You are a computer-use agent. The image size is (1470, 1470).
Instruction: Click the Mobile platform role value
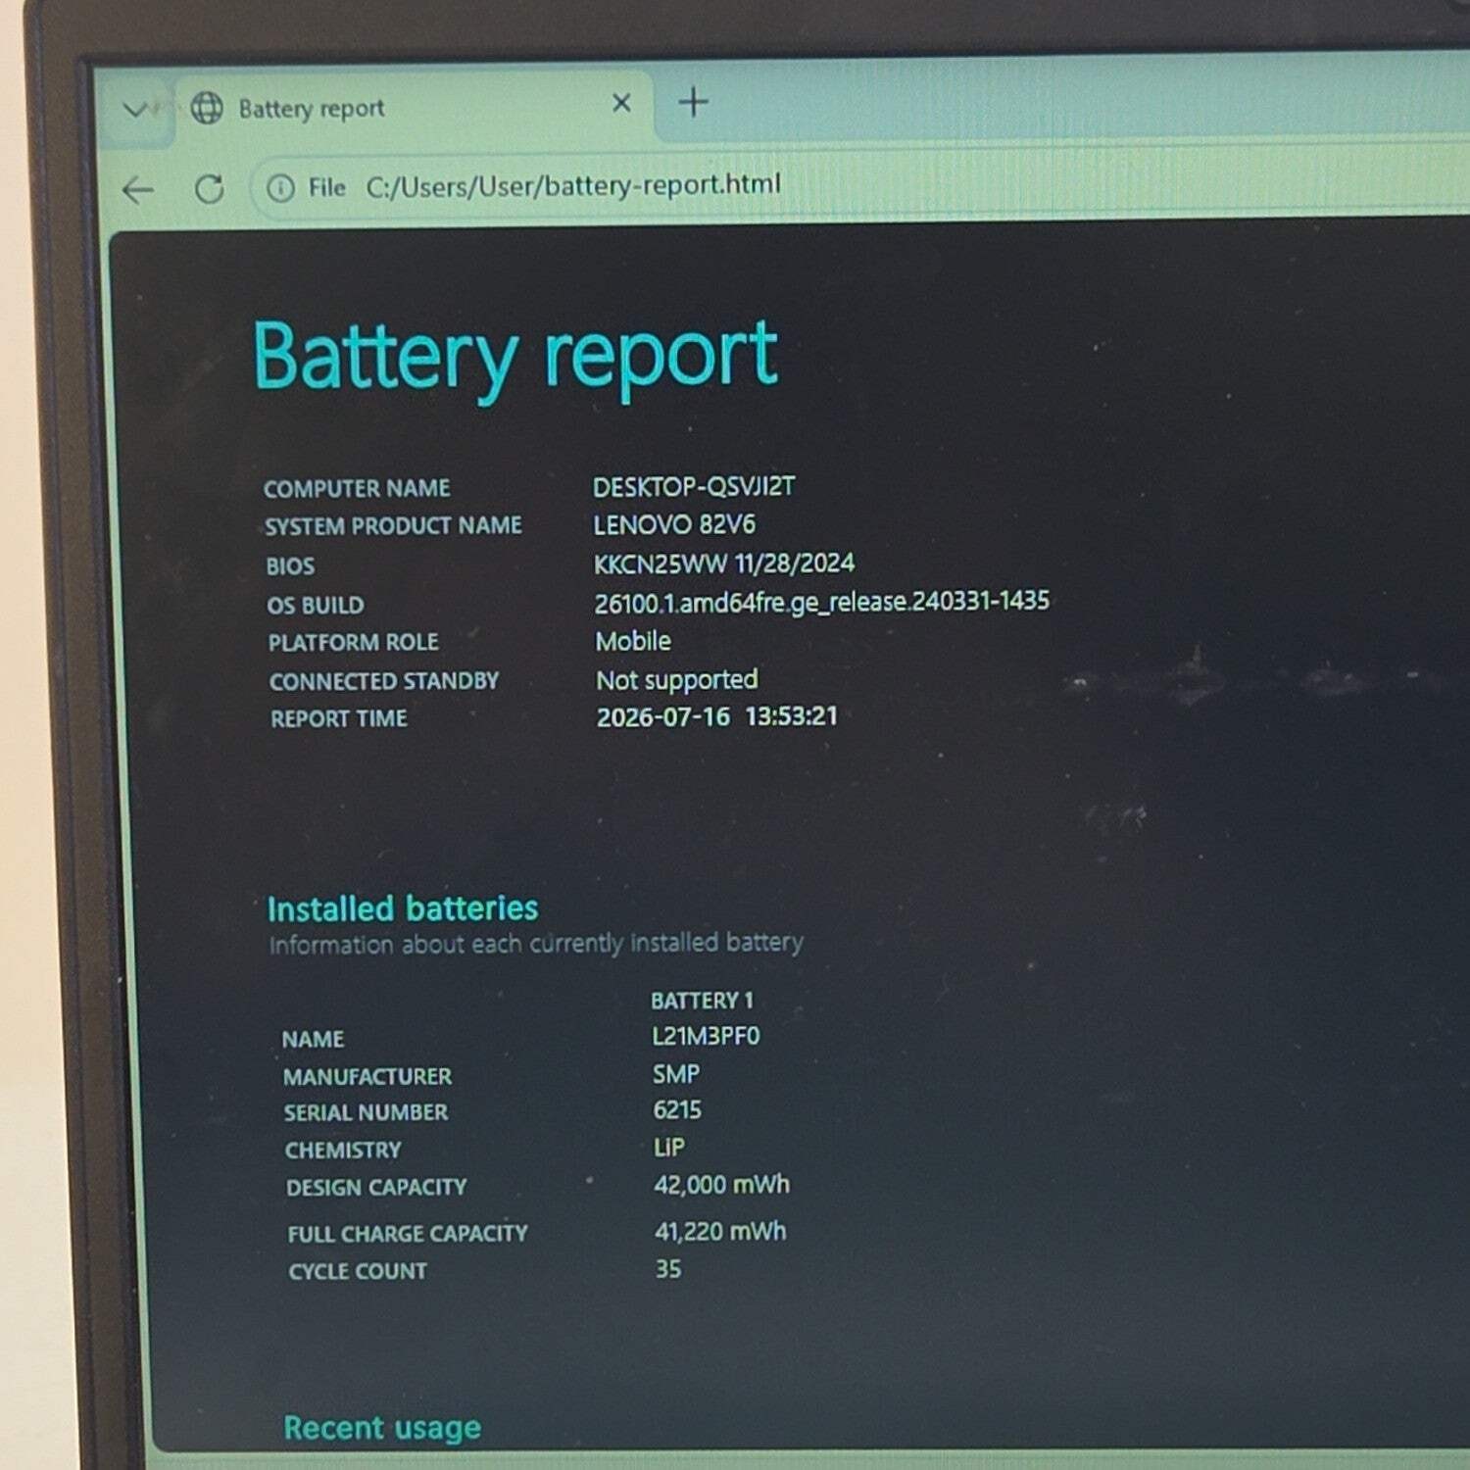point(633,641)
